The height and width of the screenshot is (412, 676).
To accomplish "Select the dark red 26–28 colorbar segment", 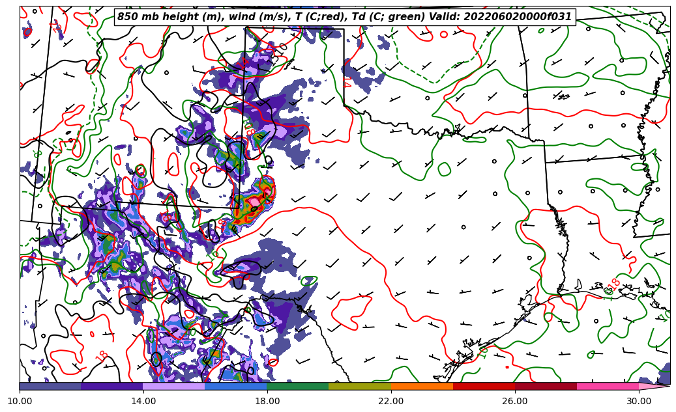I will [x=546, y=386].
